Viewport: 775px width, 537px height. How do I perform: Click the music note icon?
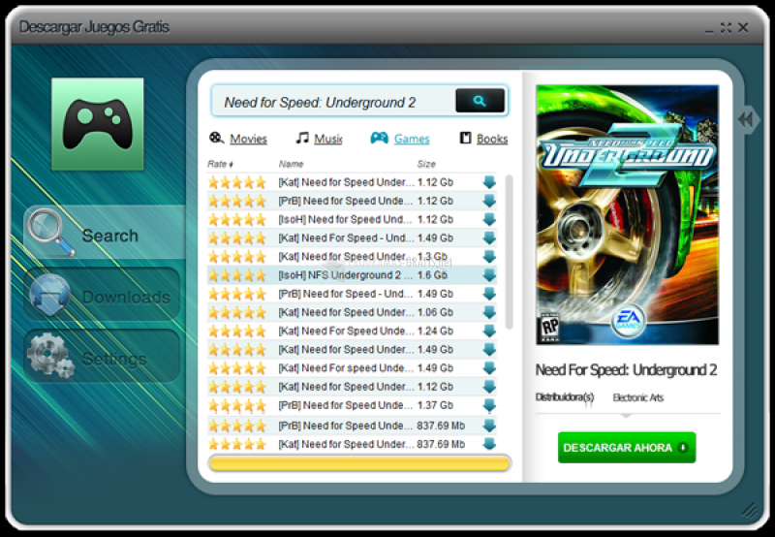coord(302,138)
